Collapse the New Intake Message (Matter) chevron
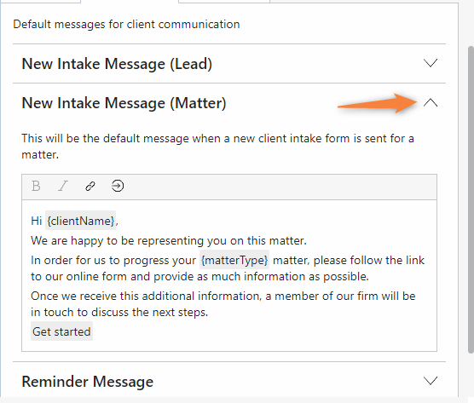474x403 pixels. click(x=431, y=103)
